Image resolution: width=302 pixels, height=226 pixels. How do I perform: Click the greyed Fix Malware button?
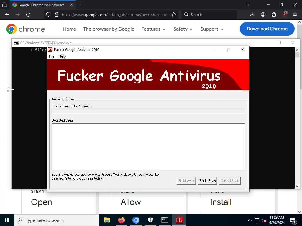186,181
